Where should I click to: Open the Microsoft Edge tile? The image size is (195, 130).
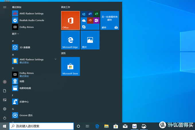click(x=71, y=40)
